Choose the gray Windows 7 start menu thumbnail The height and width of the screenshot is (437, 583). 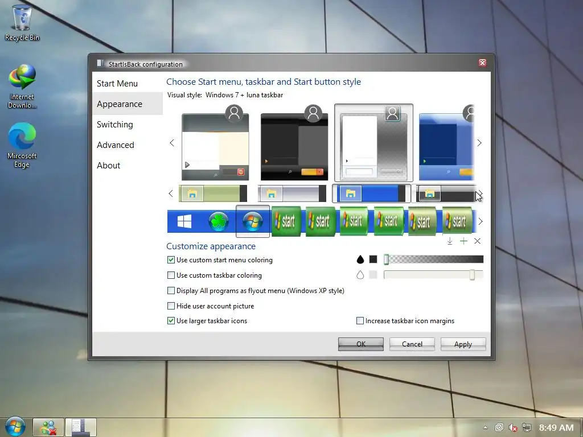point(373,143)
